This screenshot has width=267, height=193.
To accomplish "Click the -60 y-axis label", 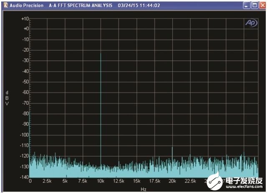I will pyautogui.click(x=26, y=93).
